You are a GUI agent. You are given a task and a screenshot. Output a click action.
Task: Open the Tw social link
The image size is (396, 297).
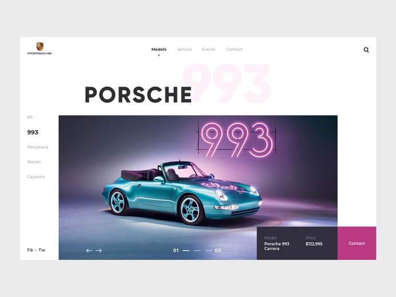[42, 250]
